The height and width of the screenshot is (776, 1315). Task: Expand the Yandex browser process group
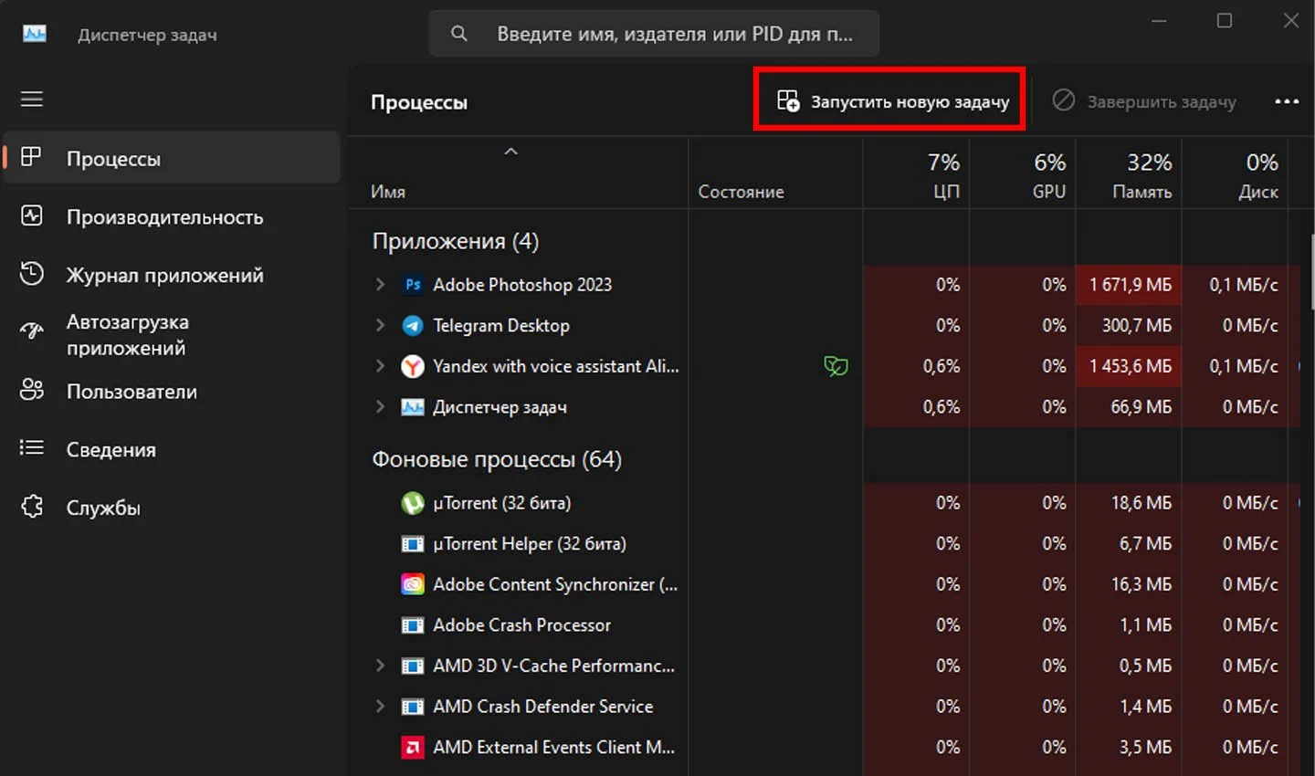(380, 366)
